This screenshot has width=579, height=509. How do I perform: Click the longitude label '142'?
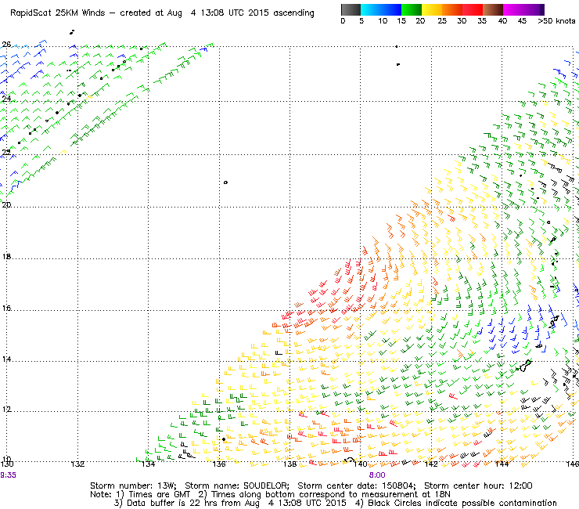coord(431,464)
